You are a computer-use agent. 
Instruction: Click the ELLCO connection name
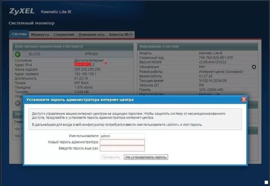tap(35, 54)
